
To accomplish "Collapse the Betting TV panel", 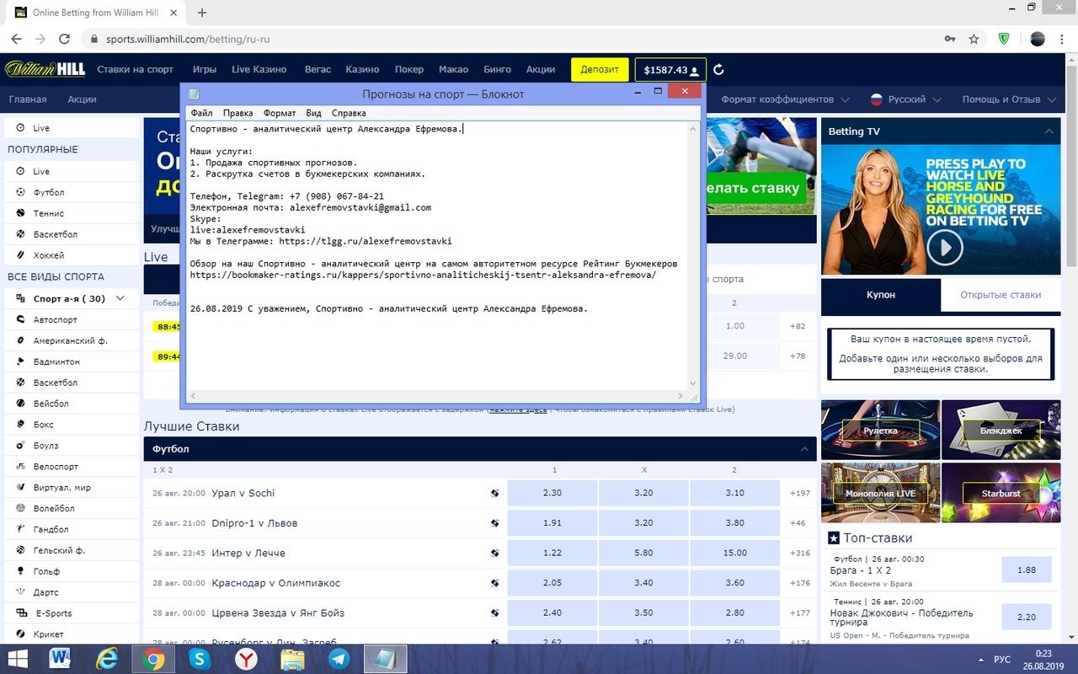I will 1049,131.
